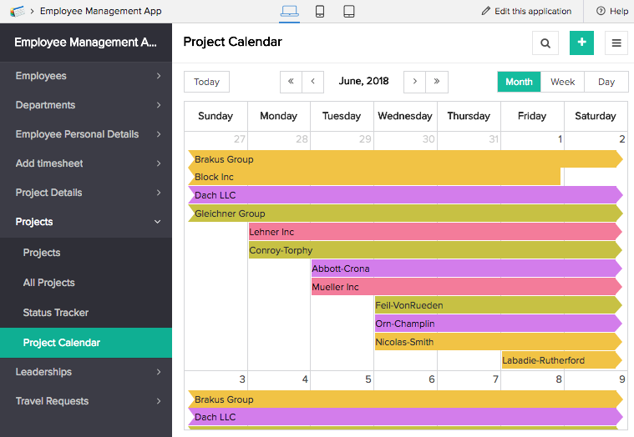Screen dimensions: 634x437
Task: Go to previous month arrow
Action: click(x=312, y=82)
